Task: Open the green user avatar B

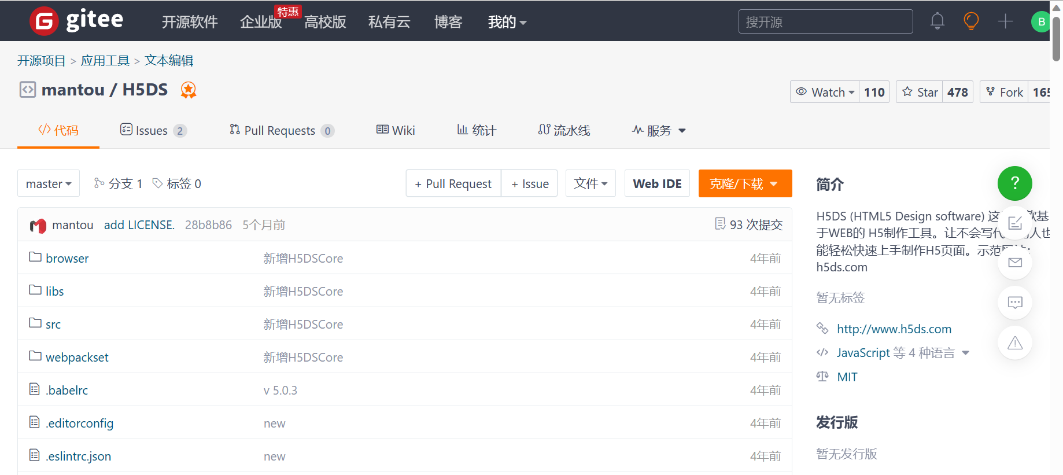Action: click(x=1040, y=21)
